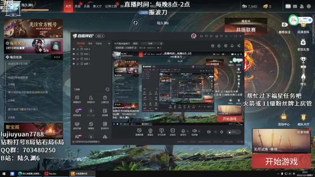Select the 全屏 1 screen capture row
The image size is (315, 177).
91,64
